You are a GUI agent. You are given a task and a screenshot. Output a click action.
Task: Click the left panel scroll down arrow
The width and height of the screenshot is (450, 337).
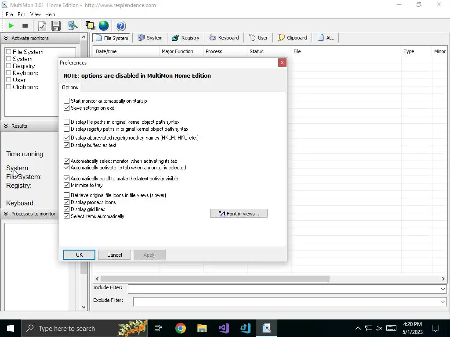click(x=83, y=307)
